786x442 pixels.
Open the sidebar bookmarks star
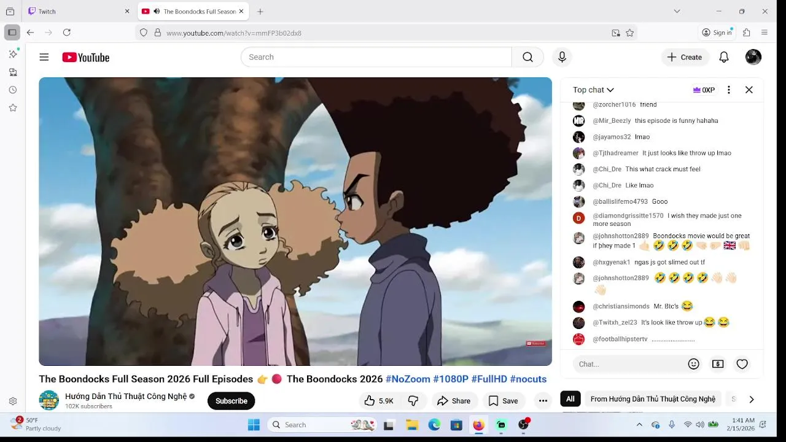(13, 107)
